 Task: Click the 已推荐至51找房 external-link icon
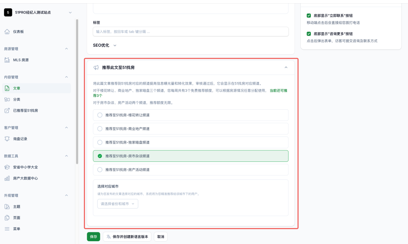(7, 110)
